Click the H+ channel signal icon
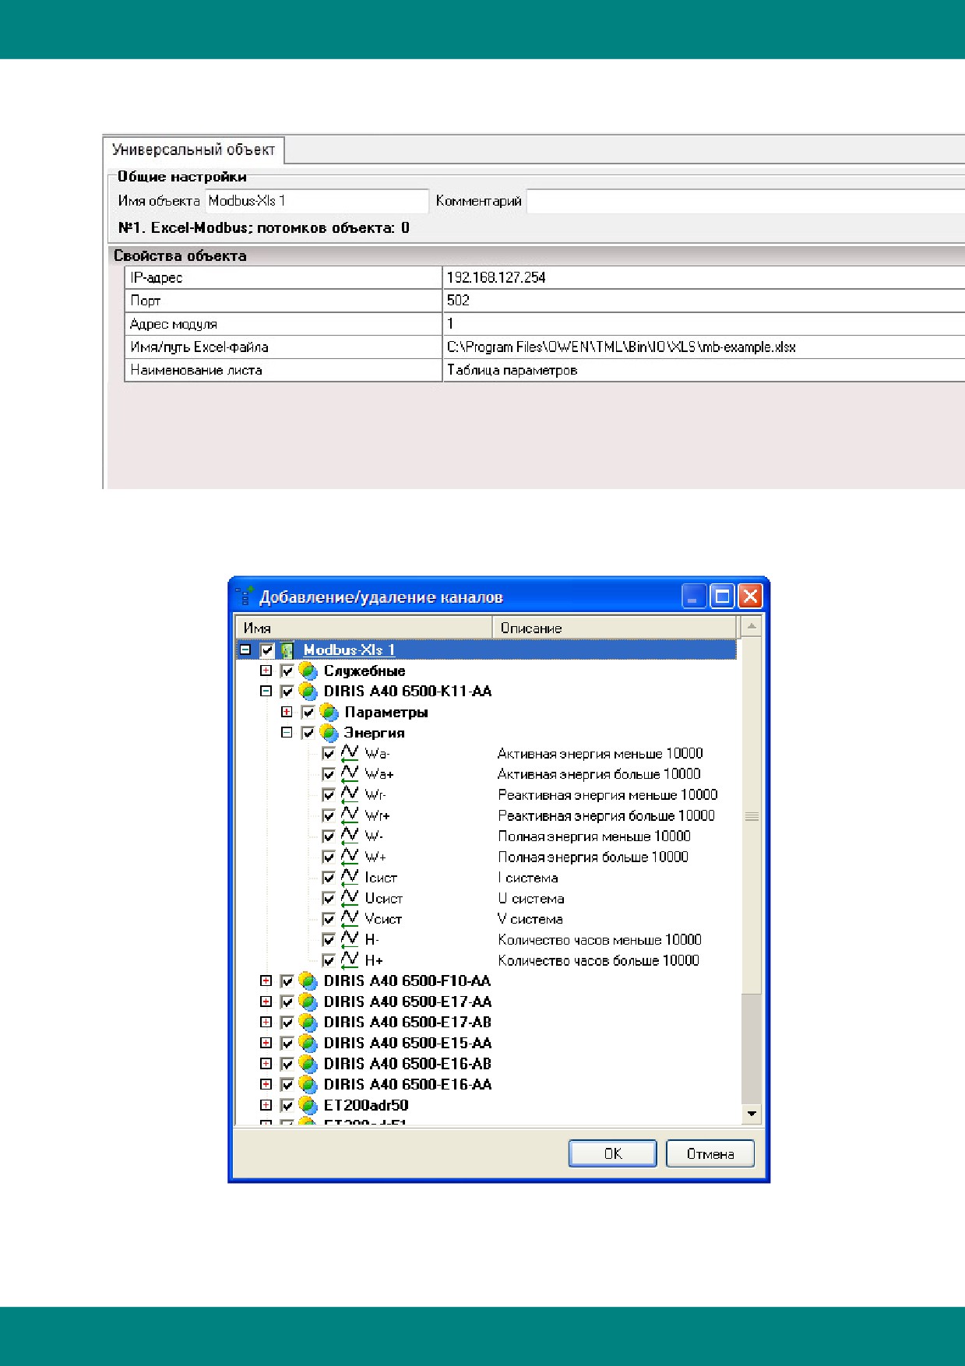 pyautogui.click(x=350, y=960)
